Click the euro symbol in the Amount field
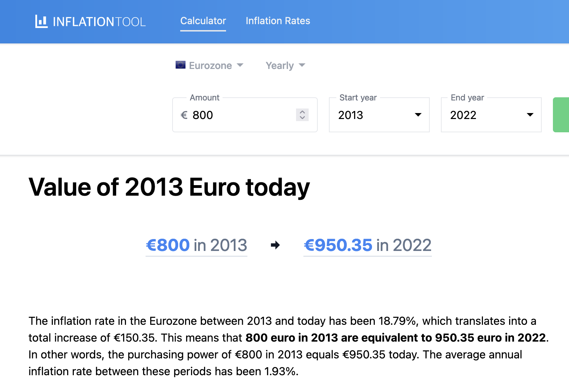Viewport: 569px width, 385px height. pos(184,115)
